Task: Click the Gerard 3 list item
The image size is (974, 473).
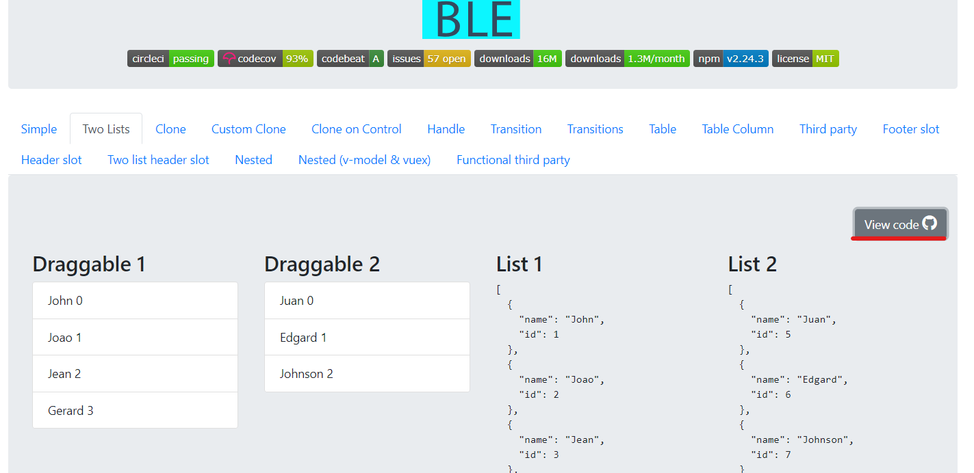Action: pos(135,410)
